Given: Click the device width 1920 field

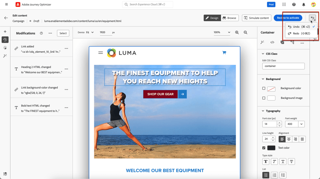Looking at the screenshot, I should click(106, 32).
